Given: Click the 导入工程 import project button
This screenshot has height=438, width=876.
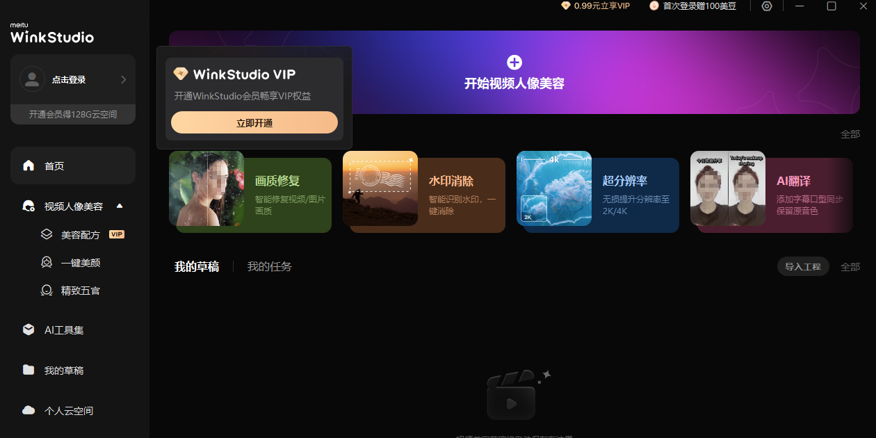Looking at the screenshot, I should click(803, 266).
